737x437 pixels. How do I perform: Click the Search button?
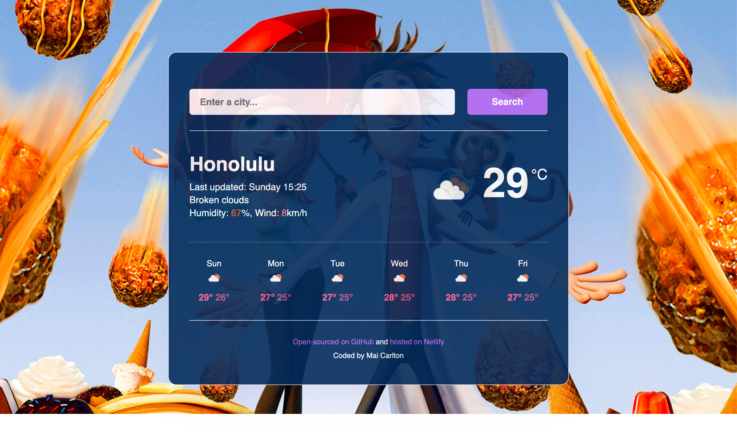coord(507,101)
